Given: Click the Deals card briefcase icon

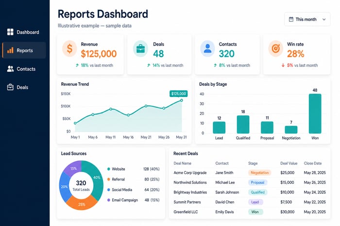Looking at the screenshot, I should [x=140, y=48].
